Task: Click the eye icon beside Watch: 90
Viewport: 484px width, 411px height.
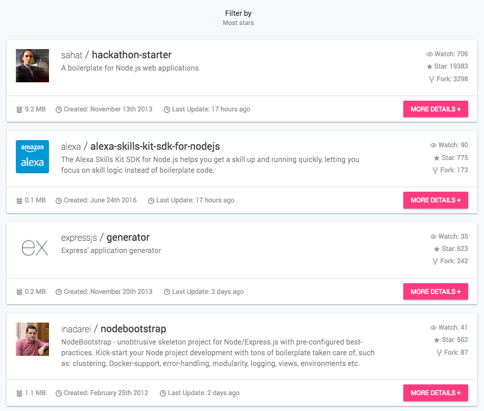Action: [433, 145]
